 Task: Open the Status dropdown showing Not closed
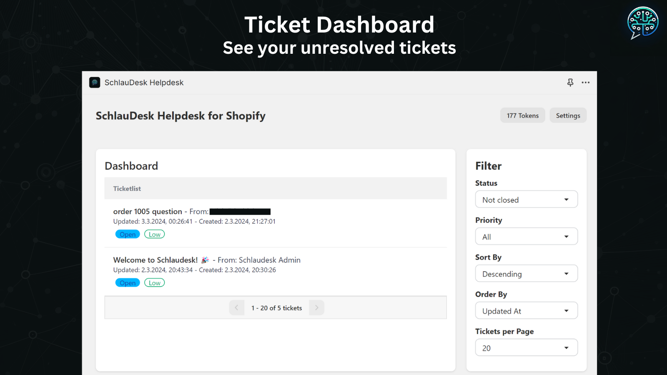click(526, 200)
